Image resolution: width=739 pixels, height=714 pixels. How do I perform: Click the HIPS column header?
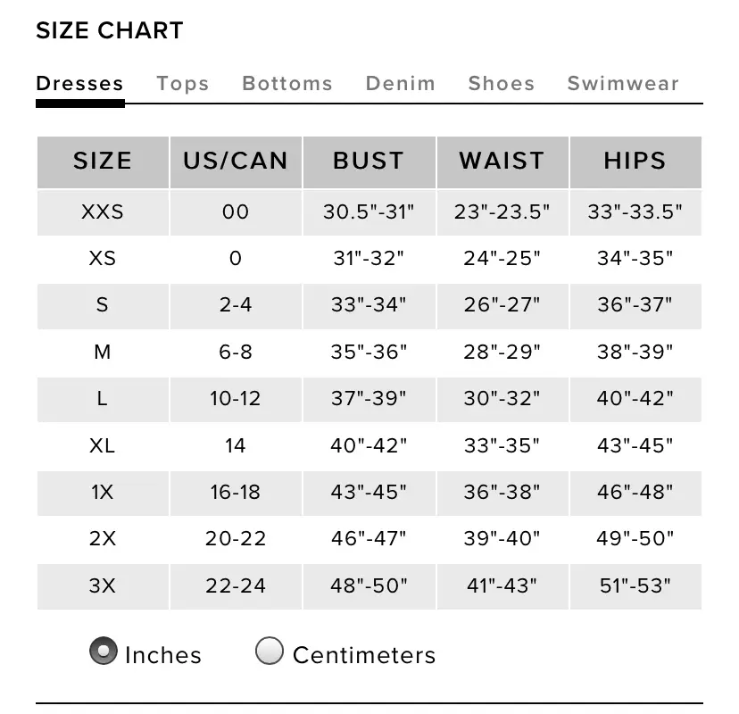coord(635,162)
